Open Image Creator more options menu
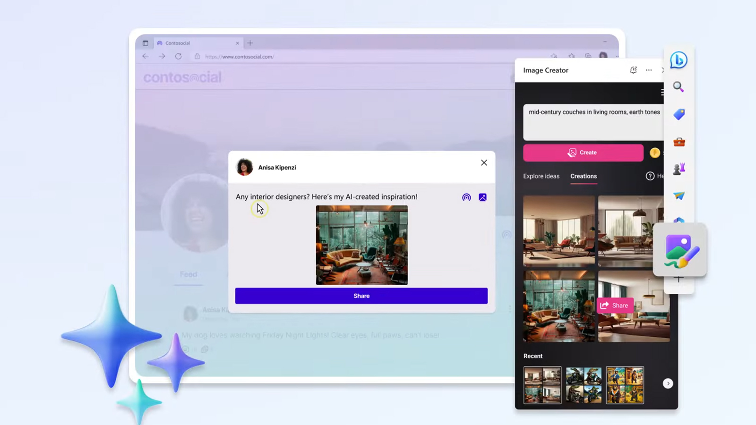 [649, 70]
